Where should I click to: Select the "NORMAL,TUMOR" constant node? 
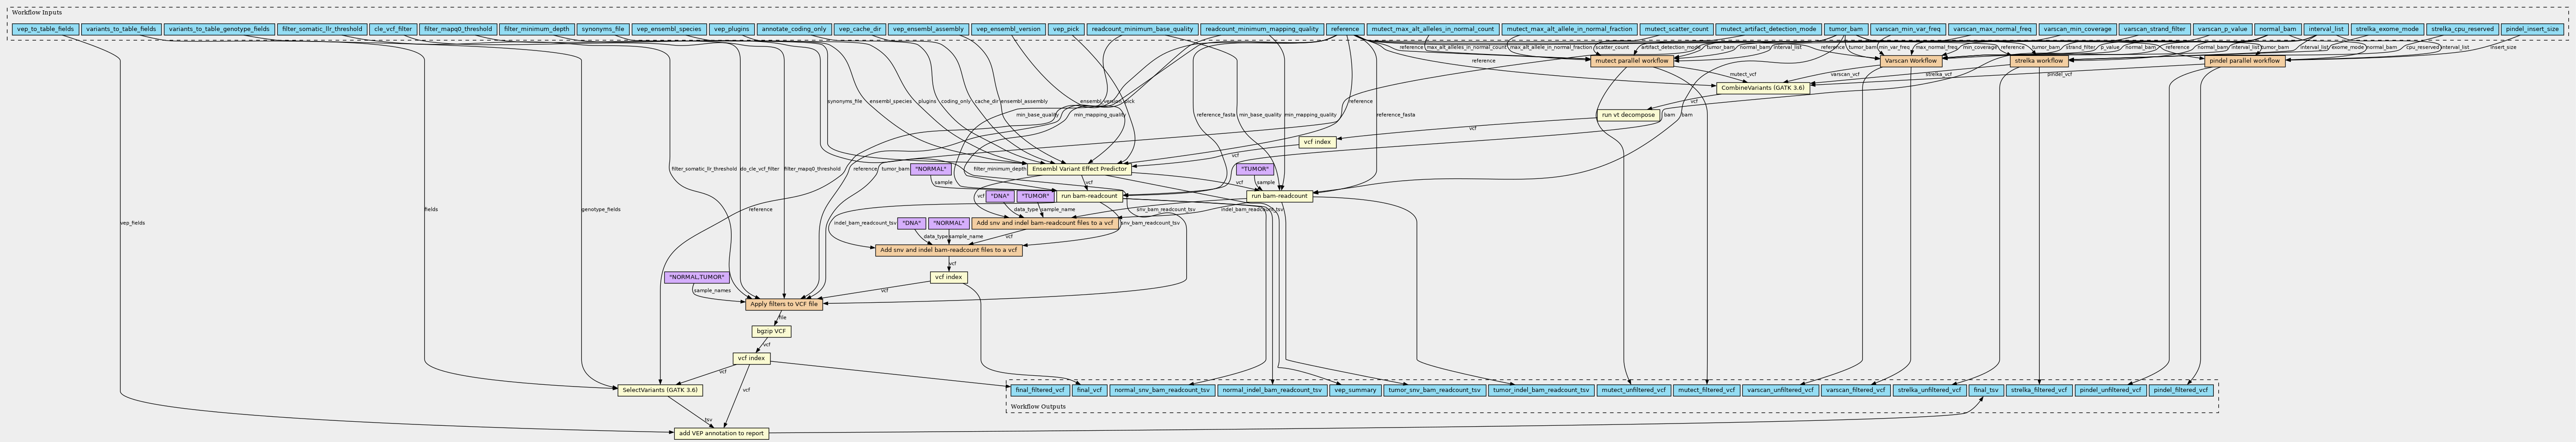pyautogui.click(x=697, y=277)
